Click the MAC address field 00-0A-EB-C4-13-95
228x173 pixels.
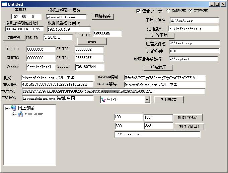(x=24, y=29)
